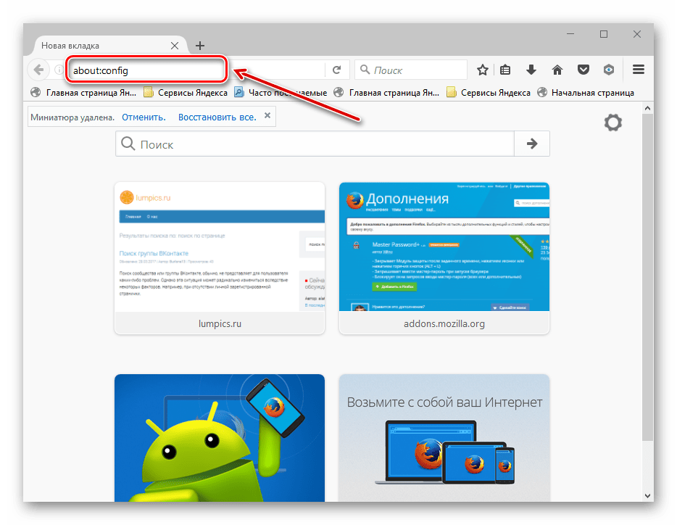Open second Главная страница Ян... bookmark
The image size is (677, 525).
coord(386,93)
